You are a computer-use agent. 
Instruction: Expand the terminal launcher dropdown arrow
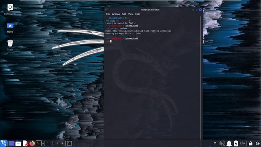pos(43,143)
